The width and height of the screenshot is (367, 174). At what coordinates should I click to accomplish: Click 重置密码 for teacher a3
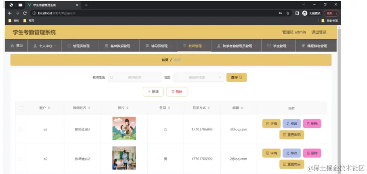[292, 135]
